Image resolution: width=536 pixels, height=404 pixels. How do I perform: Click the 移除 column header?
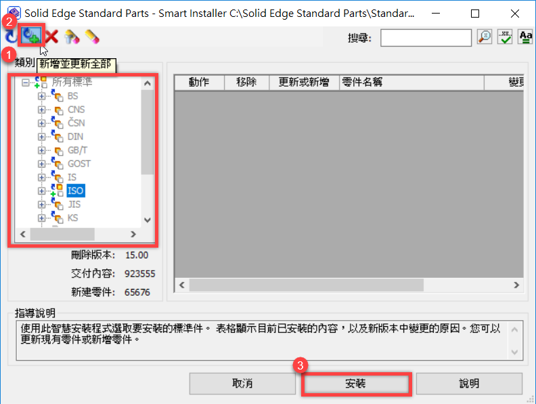click(246, 83)
